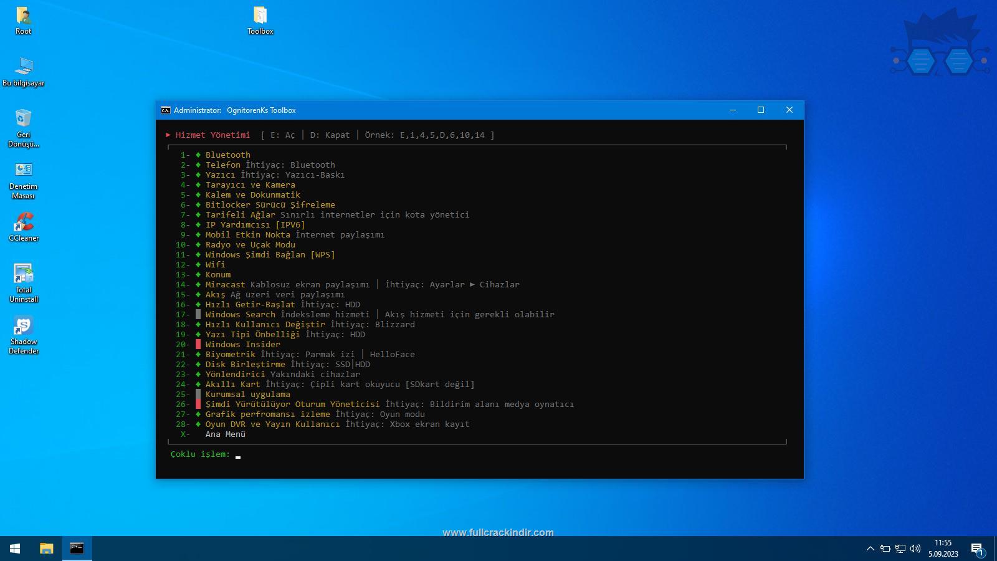Click the Konum entry text
The image size is (997, 561).
(x=217, y=275)
